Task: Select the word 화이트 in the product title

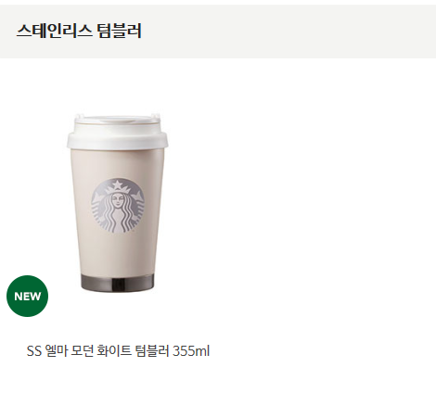Action: pos(113,351)
